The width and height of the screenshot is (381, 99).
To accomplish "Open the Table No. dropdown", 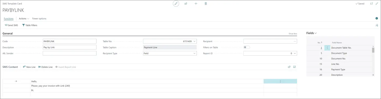I will tap(194, 41).
